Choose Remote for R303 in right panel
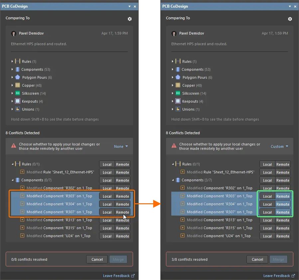This screenshot has height=280, width=299. 283,196
